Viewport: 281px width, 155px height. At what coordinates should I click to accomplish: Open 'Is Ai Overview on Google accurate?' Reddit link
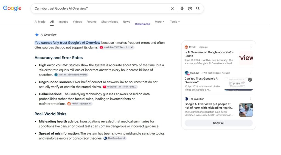click(x=209, y=54)
